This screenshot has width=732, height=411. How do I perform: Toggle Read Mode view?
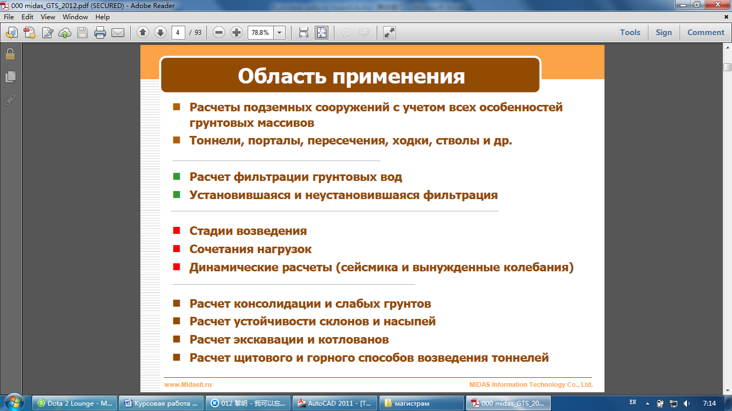390,33
